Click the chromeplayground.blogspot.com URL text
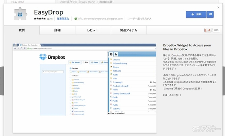This screenshot has height=136, width=225. click(x=100, y=19)
